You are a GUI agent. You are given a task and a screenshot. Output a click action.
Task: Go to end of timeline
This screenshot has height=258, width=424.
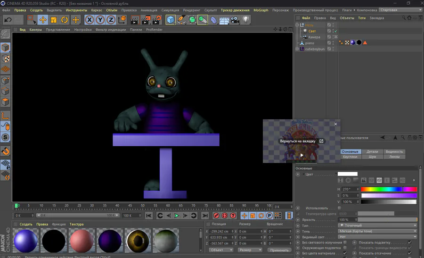[x=205, y=216]
